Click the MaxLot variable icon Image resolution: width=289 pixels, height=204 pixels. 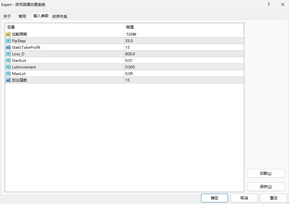click(8, 74)
